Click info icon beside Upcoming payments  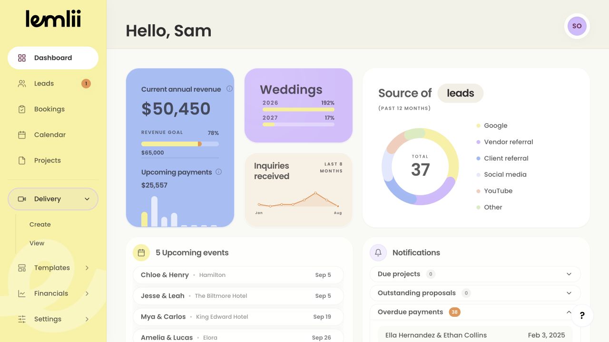click(x=219, y=172)
